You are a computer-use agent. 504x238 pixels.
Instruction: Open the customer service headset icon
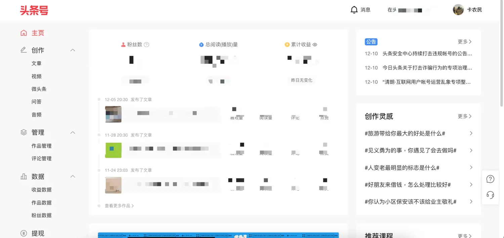[x=490, y=195]
